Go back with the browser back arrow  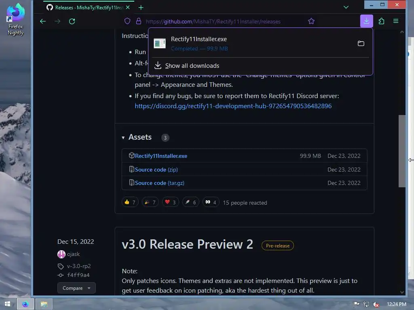click(43, 21)
